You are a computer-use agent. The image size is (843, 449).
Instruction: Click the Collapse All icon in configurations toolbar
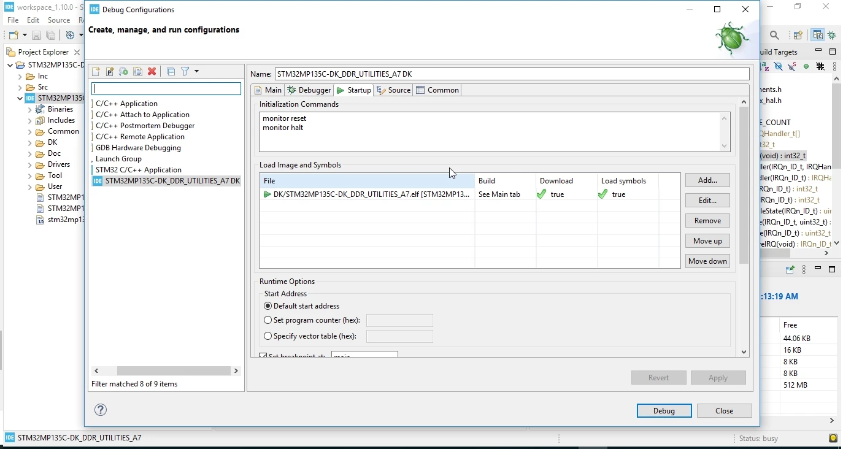coord(171,72)
